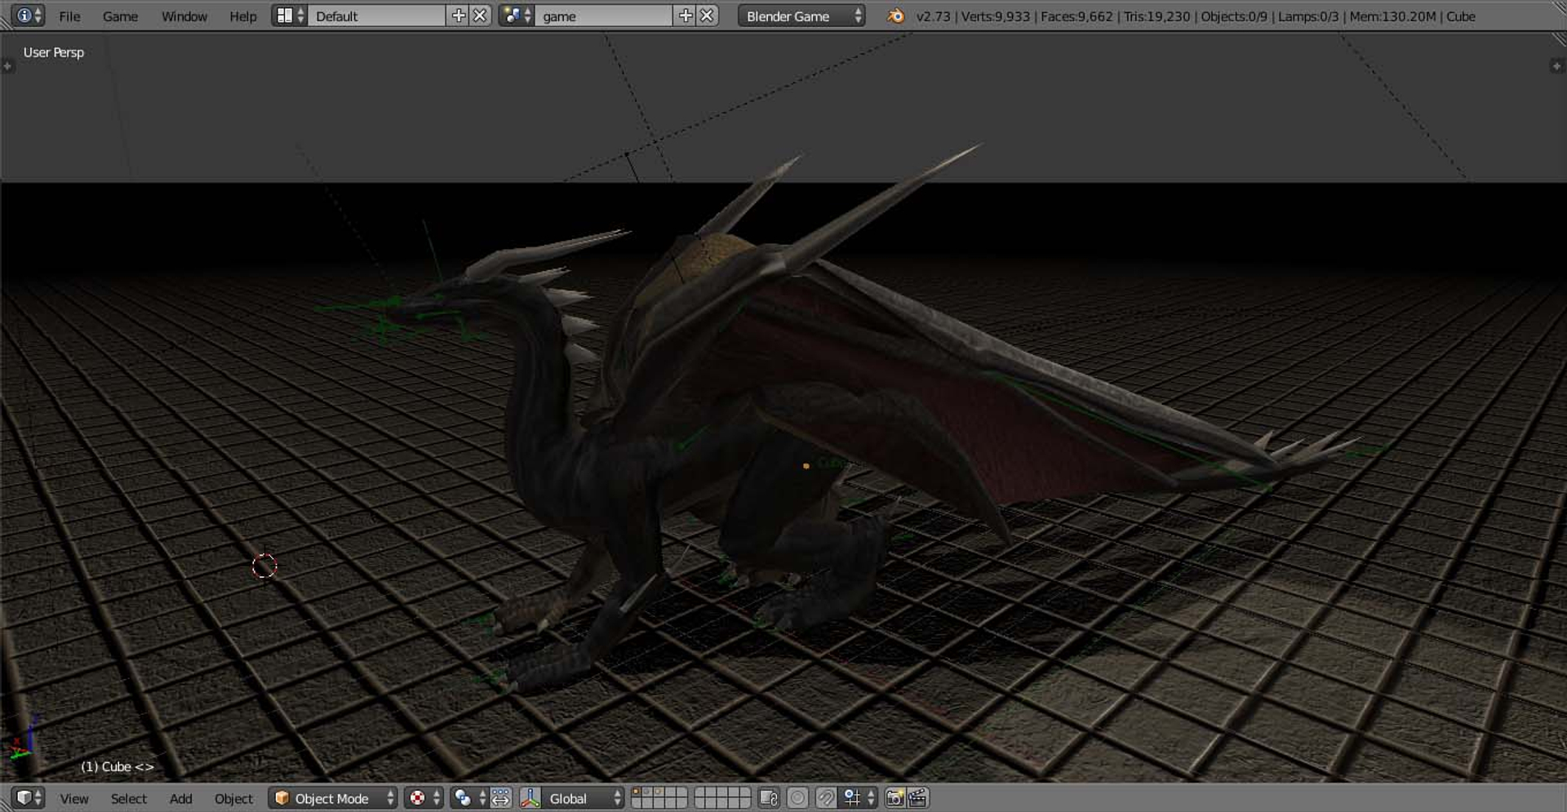Open the Blender Game render engine dropdown
The image size is (1567, 812).
click(x=801, y=16)
